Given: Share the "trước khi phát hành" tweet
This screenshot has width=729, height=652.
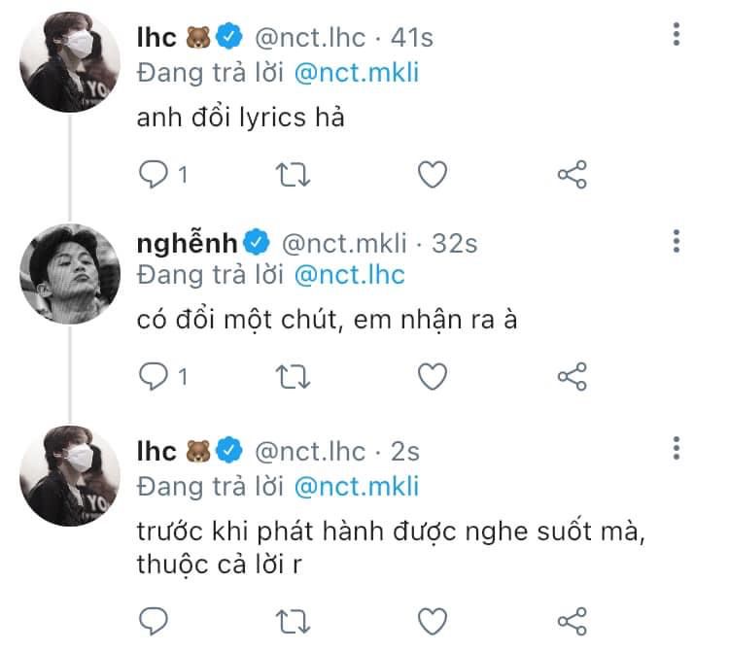Looking at the screenshot, I should point(572,618).
